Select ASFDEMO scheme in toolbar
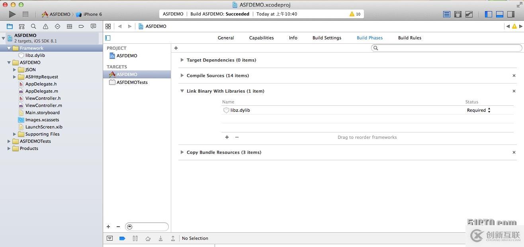524x247 pixels. point(56,14)
